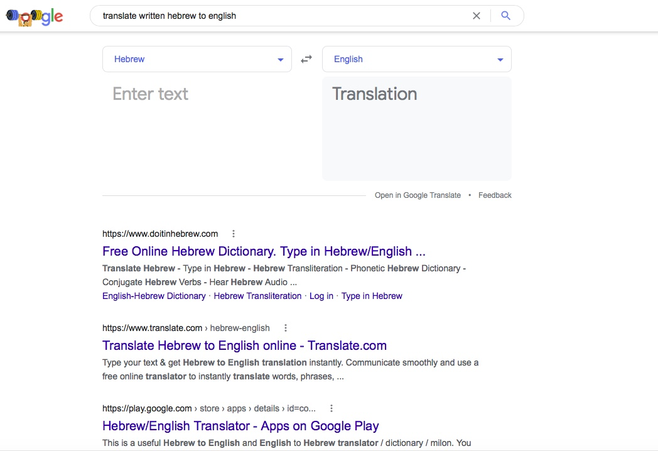Click the magnifying glass search icon
Viewport: 658px width, 451px height.
(506, 16)
